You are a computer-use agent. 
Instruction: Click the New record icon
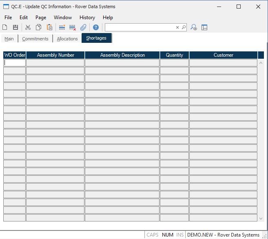tap(5, 27)
